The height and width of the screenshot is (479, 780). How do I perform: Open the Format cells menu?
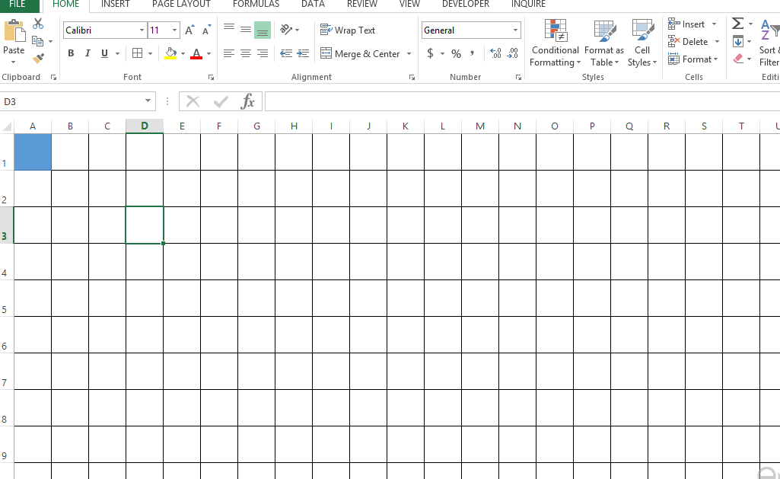[693, 59]
